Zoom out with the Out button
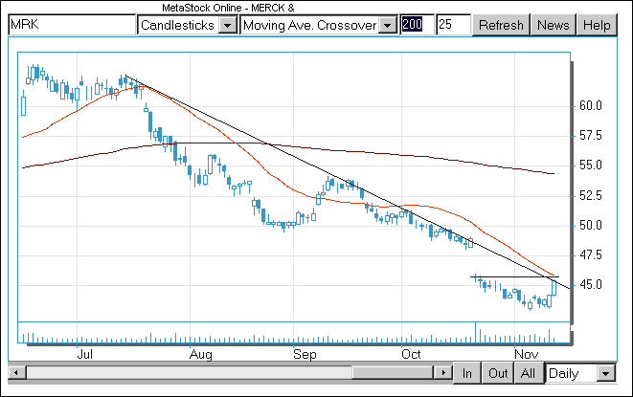The width and height of the screenshot is (633, 397). coord(498,373)
